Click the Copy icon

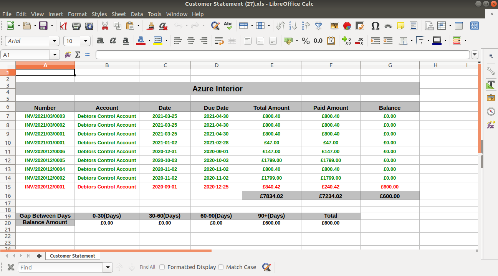tap(117, 26)
